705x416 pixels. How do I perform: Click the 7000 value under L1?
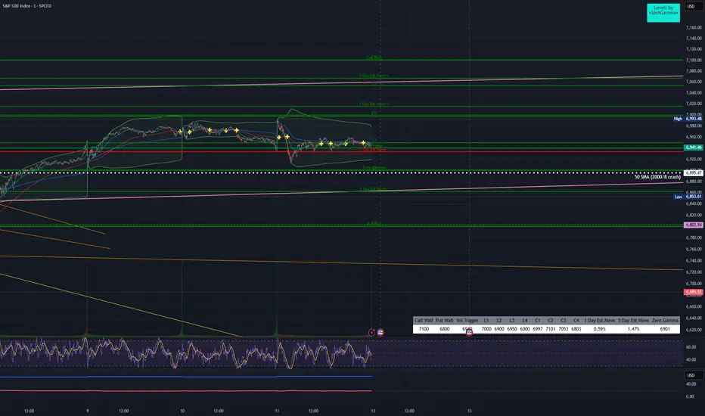pos(486,329)
